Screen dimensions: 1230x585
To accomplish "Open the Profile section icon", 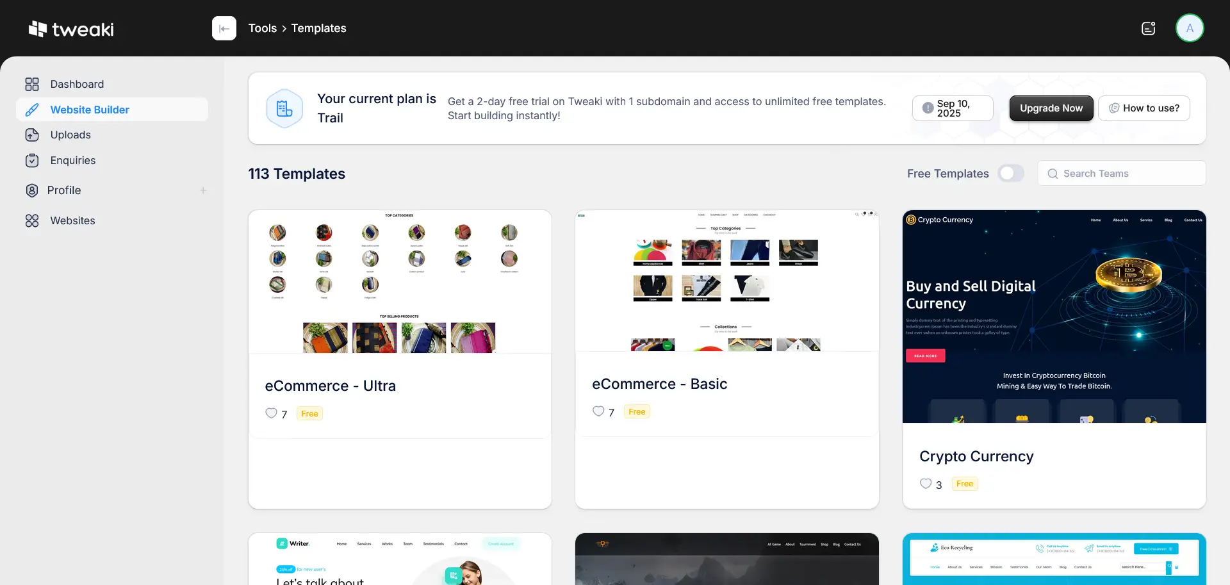I will 32,190.
